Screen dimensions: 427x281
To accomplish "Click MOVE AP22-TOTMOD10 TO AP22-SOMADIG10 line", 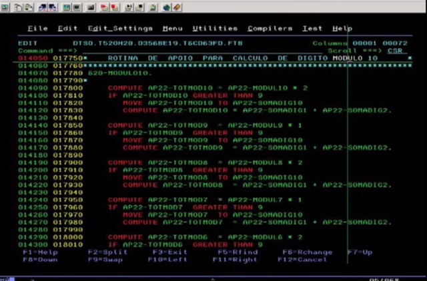I will pyautogui.click(x=213, y=103).
